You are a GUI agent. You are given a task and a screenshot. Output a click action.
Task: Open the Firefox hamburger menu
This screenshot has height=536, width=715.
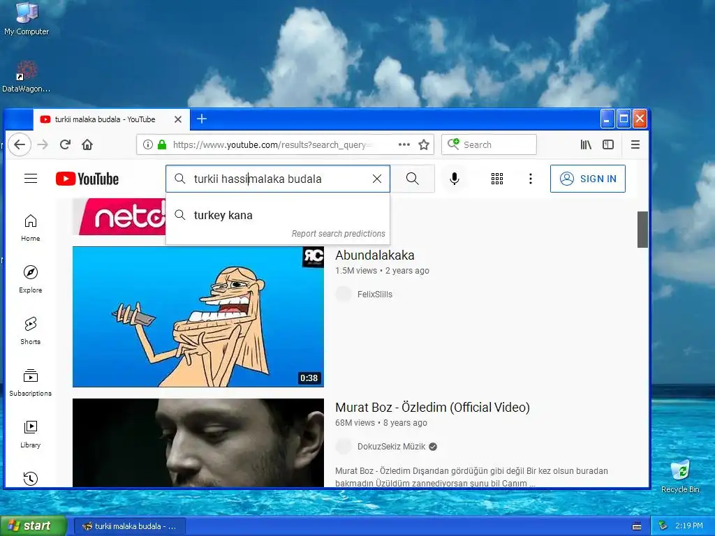pyautogui.click(x=635, y=145)
